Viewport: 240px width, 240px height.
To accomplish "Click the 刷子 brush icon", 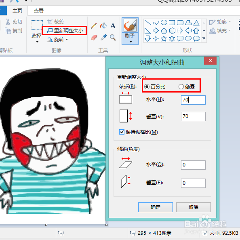I will pyautogui.click(x=130, y=25).
